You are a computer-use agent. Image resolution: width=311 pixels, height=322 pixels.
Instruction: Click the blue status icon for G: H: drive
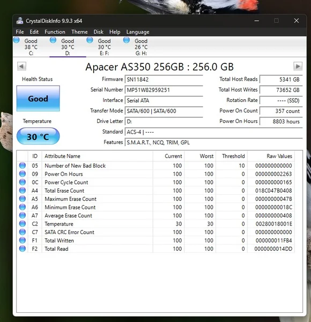click(127, 40)
